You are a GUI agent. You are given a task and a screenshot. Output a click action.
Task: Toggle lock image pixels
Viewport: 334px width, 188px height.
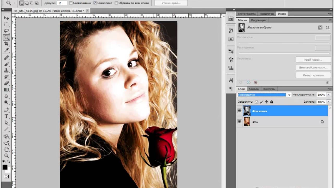point(261,102)
